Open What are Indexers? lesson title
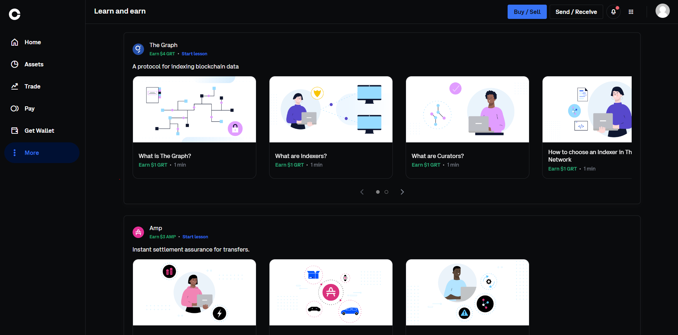Screen dimensions: 678x335 [301, 156]
